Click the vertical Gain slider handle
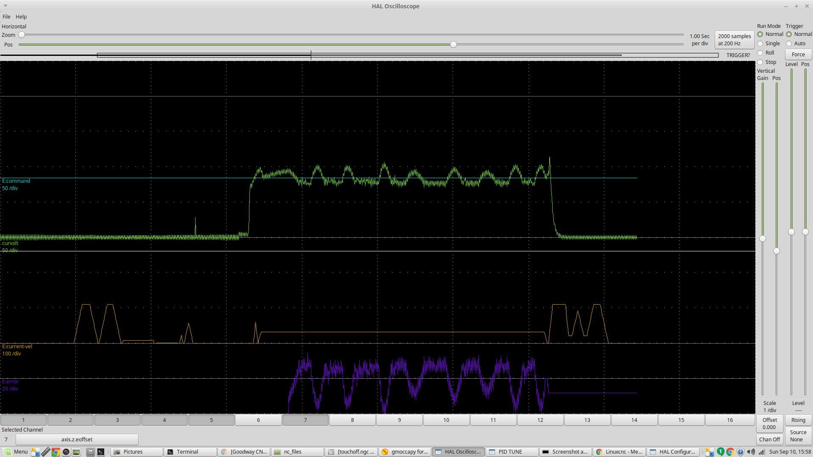This screenshot has width=813, height=457. (x=763, y=239)
